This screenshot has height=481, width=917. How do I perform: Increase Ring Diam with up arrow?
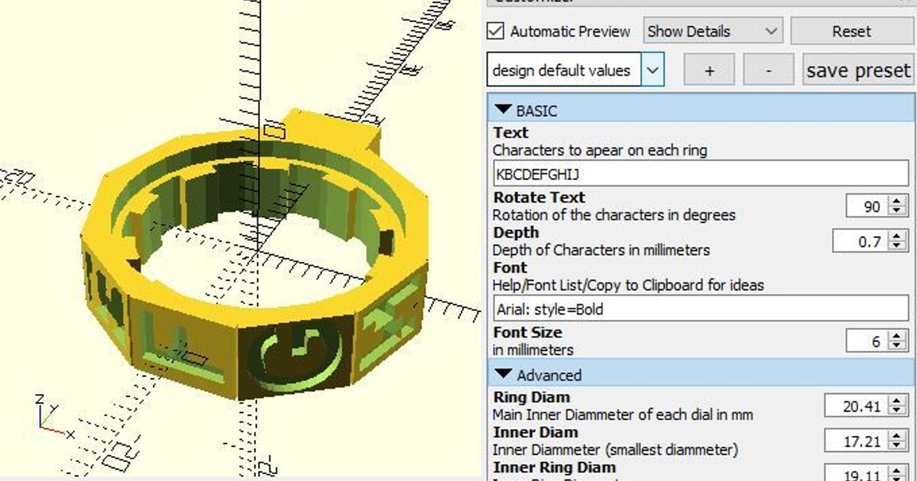tap(897, 402)
